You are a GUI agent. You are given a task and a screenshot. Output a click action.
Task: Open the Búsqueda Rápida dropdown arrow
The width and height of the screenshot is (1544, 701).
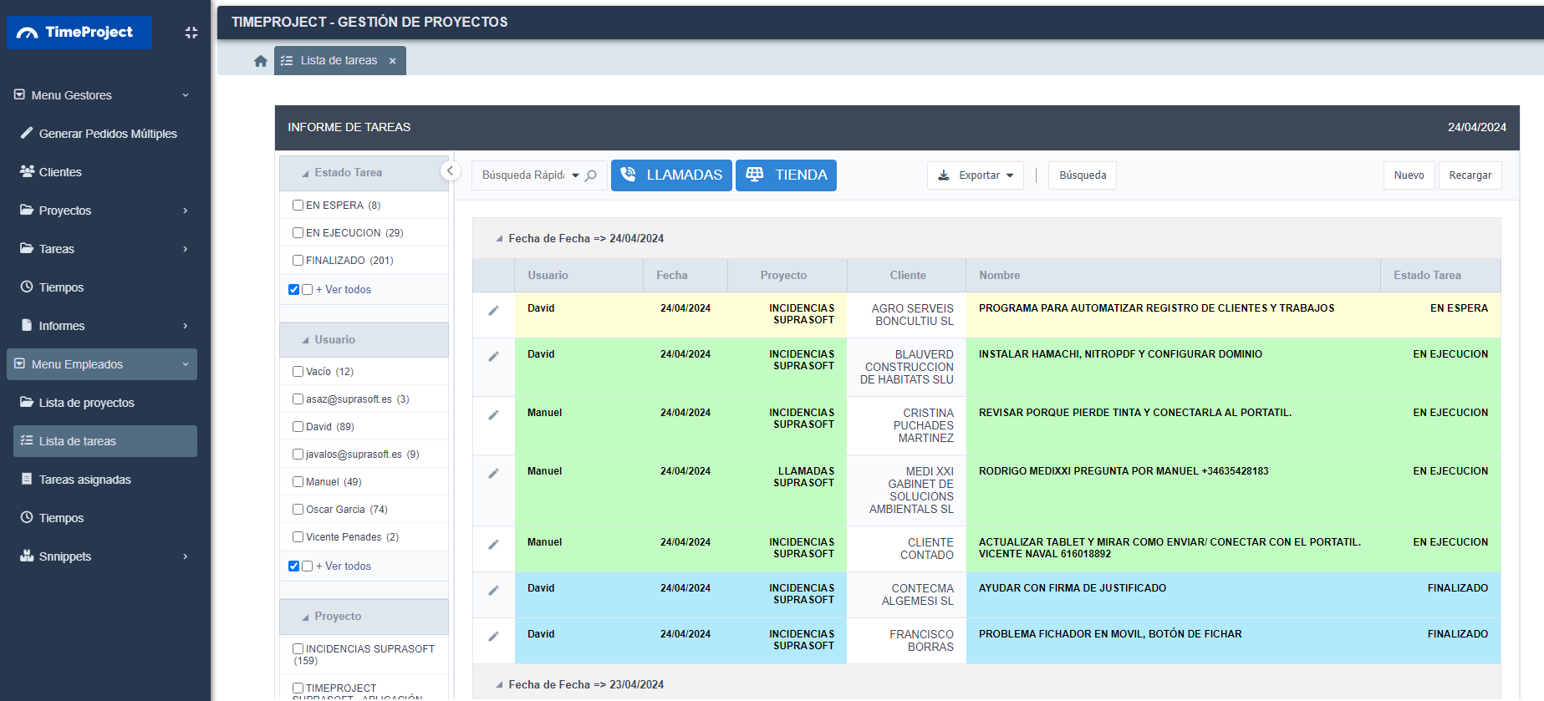coord(575,175)
